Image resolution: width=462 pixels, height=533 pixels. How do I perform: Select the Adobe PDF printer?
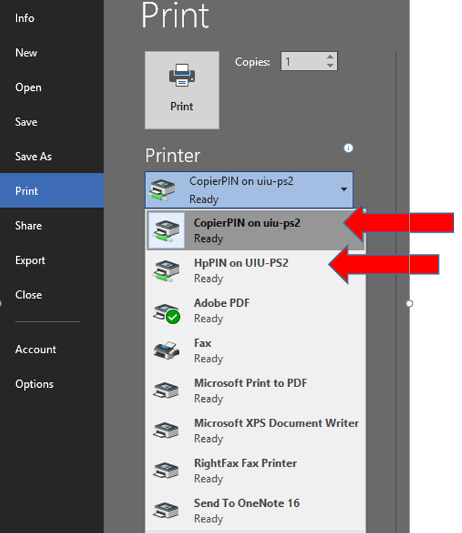(x=221, y=310)
